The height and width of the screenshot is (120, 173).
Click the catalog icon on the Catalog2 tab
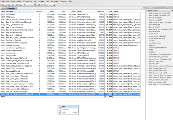4,8
